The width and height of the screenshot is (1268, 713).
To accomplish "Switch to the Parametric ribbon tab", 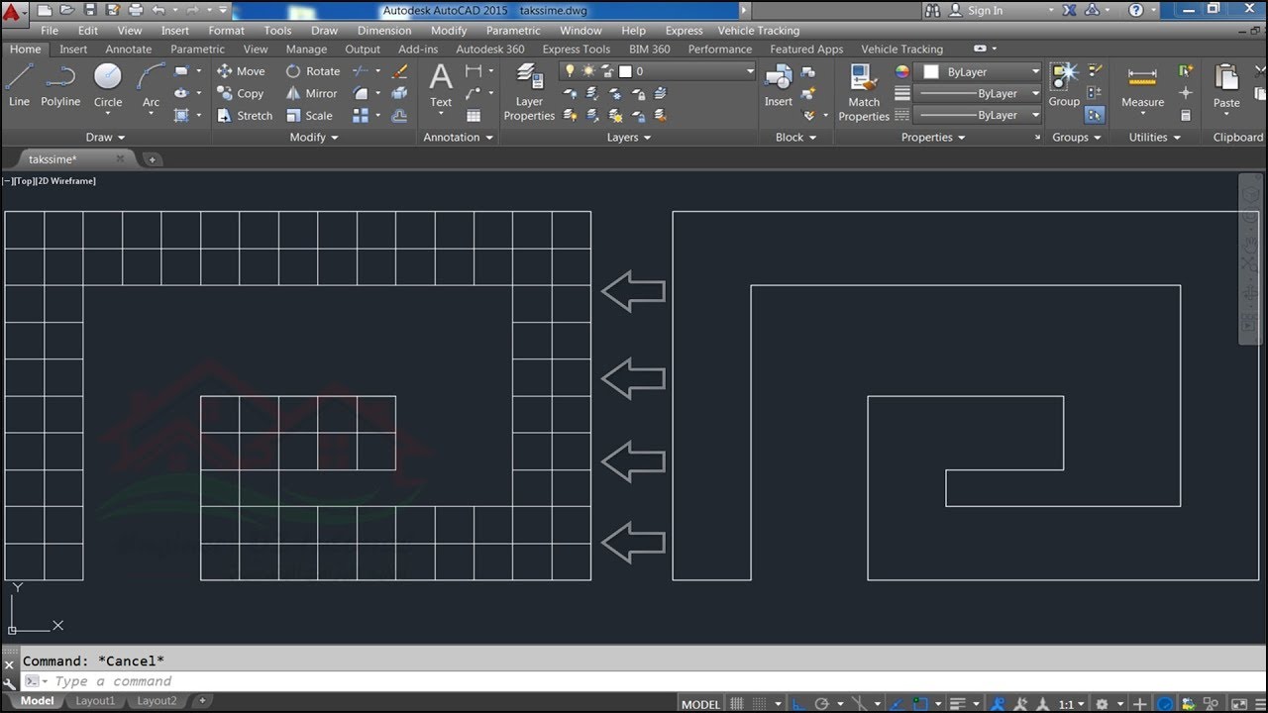I will [x=197, y=49].
